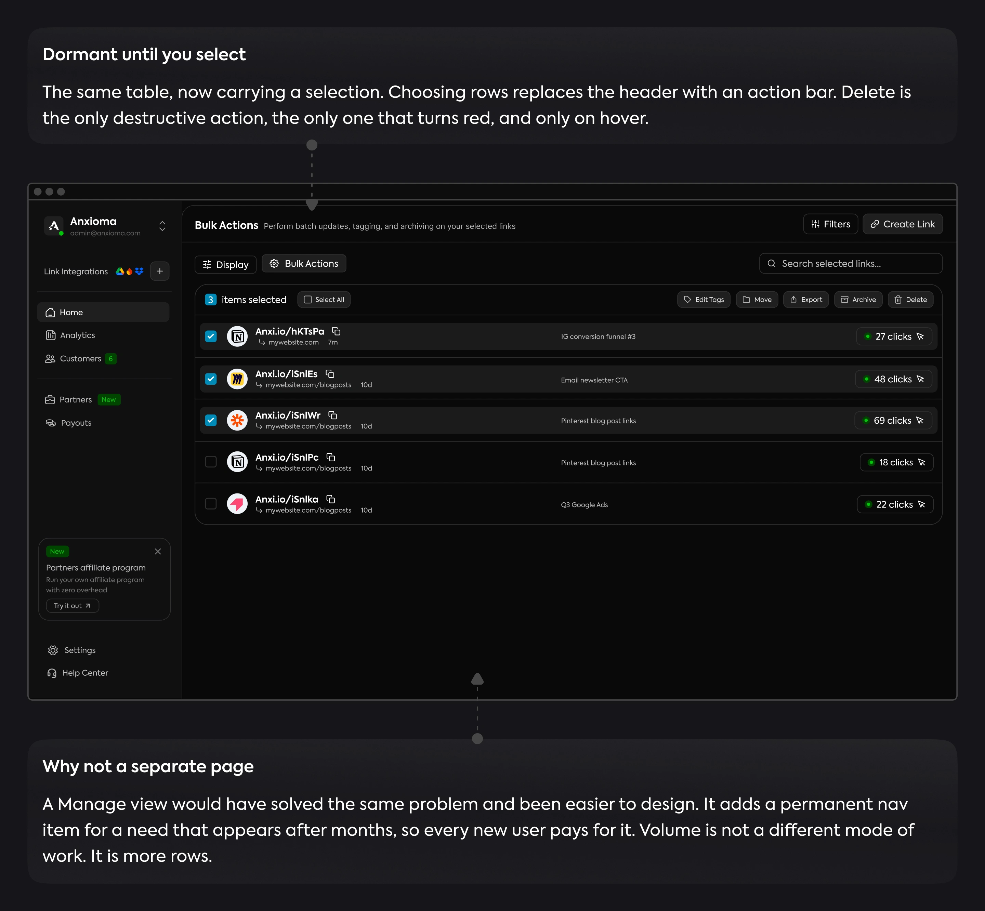
Task: Click the Q3 Google Ads description
Action: [584, 505]
